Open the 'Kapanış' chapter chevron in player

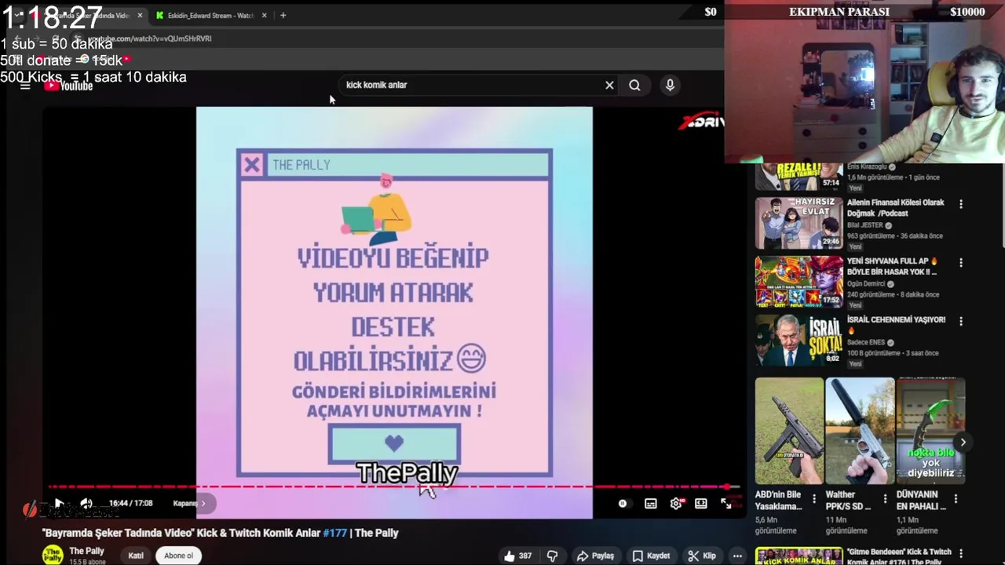pyautogui.click(x=203, y=504)
